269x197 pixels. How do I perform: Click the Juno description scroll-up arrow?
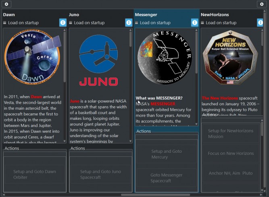pos(130,30)
